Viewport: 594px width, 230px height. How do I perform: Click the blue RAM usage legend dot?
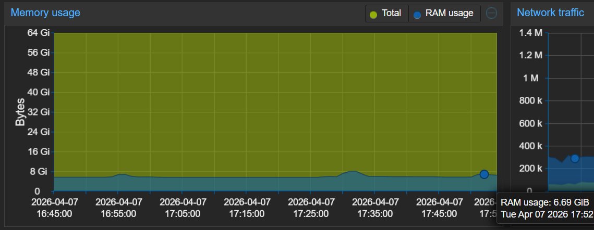(x=417, y=15)
